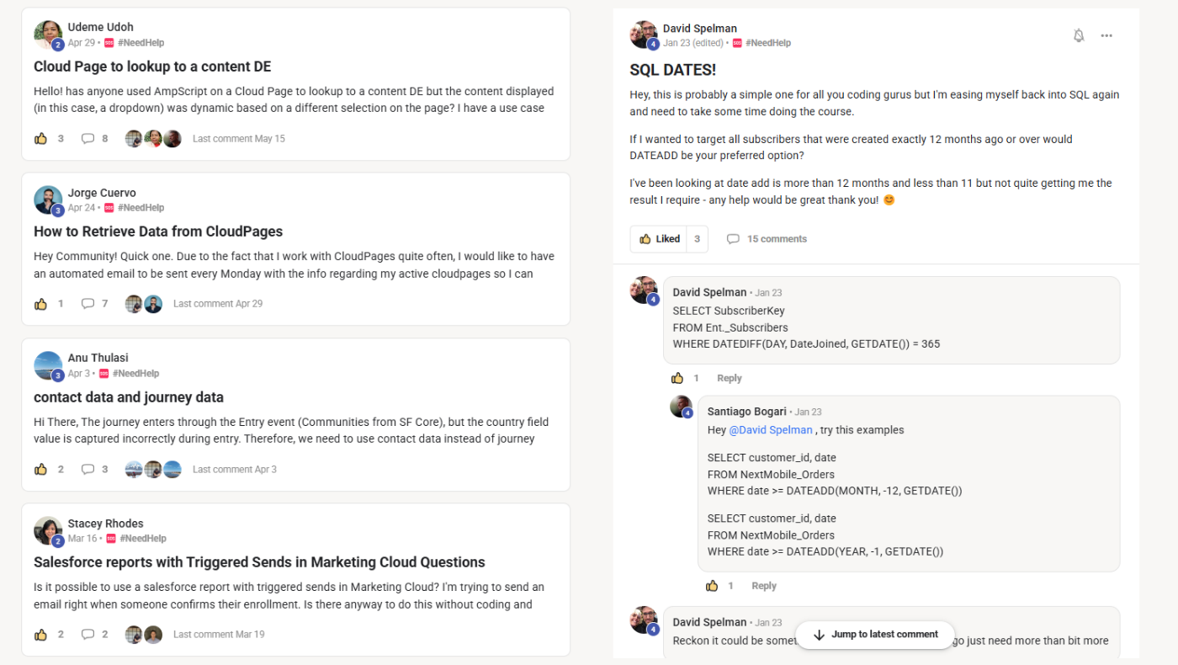Like Jorge Cuervo's CloudPages post
Screen dimensions: 1178x665
coord(40,303)
